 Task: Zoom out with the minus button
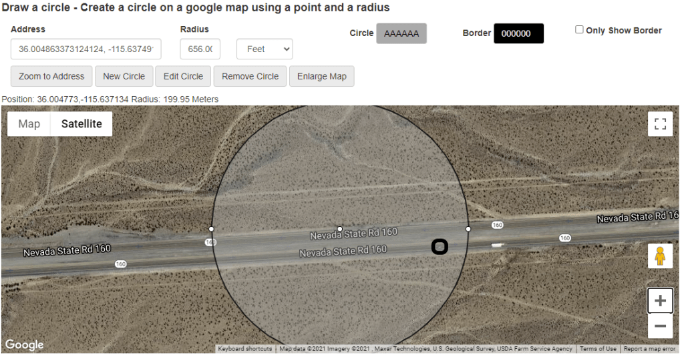click(660, 326)
